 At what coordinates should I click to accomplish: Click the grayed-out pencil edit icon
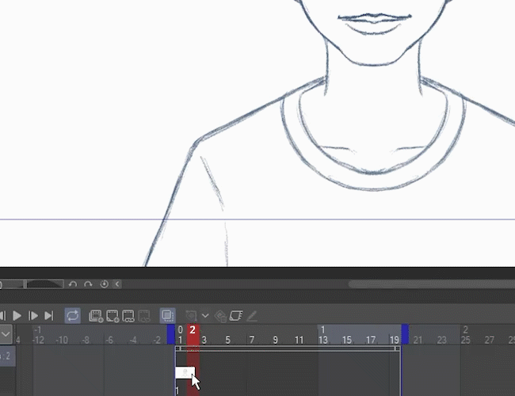tap(252, 316)
